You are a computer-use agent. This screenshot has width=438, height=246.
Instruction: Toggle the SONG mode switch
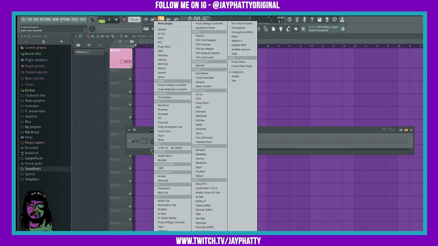pyautogui.click(x=102, y=20)
